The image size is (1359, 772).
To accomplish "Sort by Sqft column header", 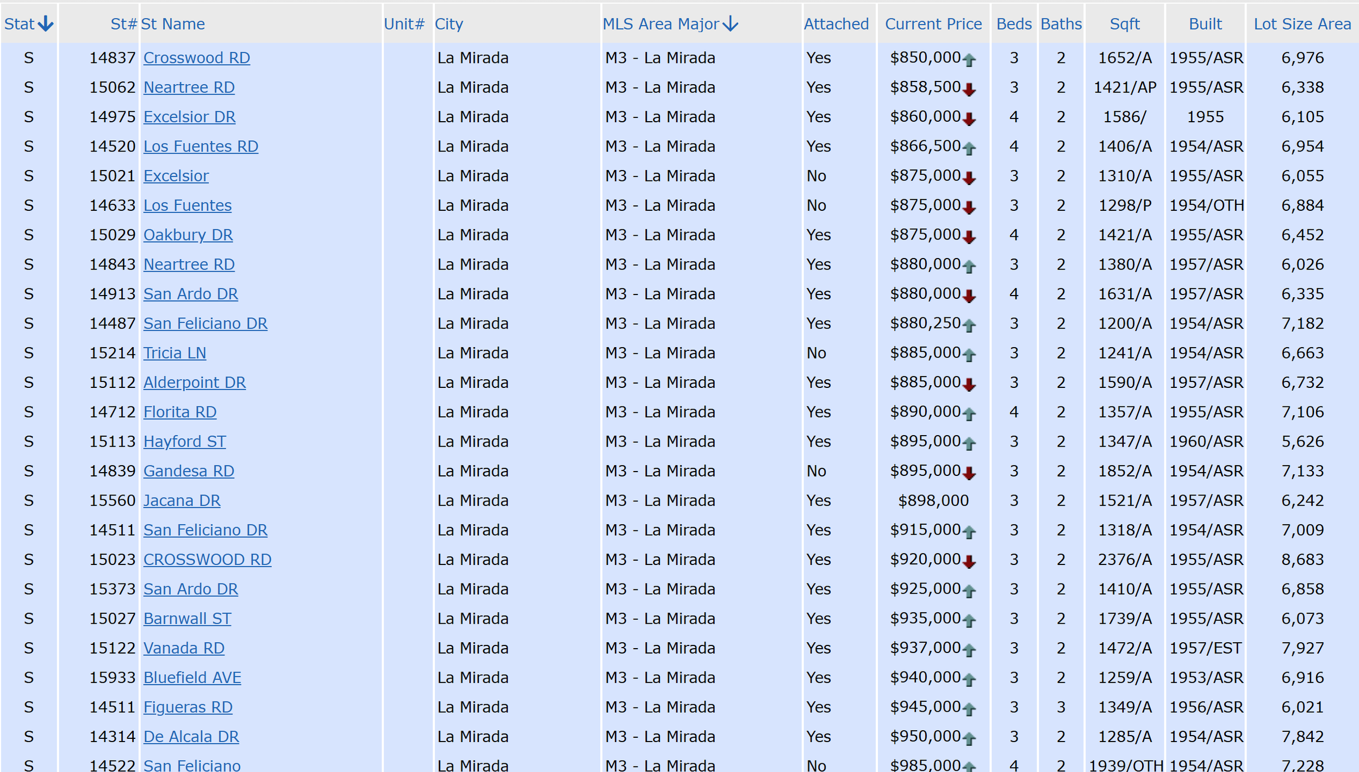I will (1124, 24).
